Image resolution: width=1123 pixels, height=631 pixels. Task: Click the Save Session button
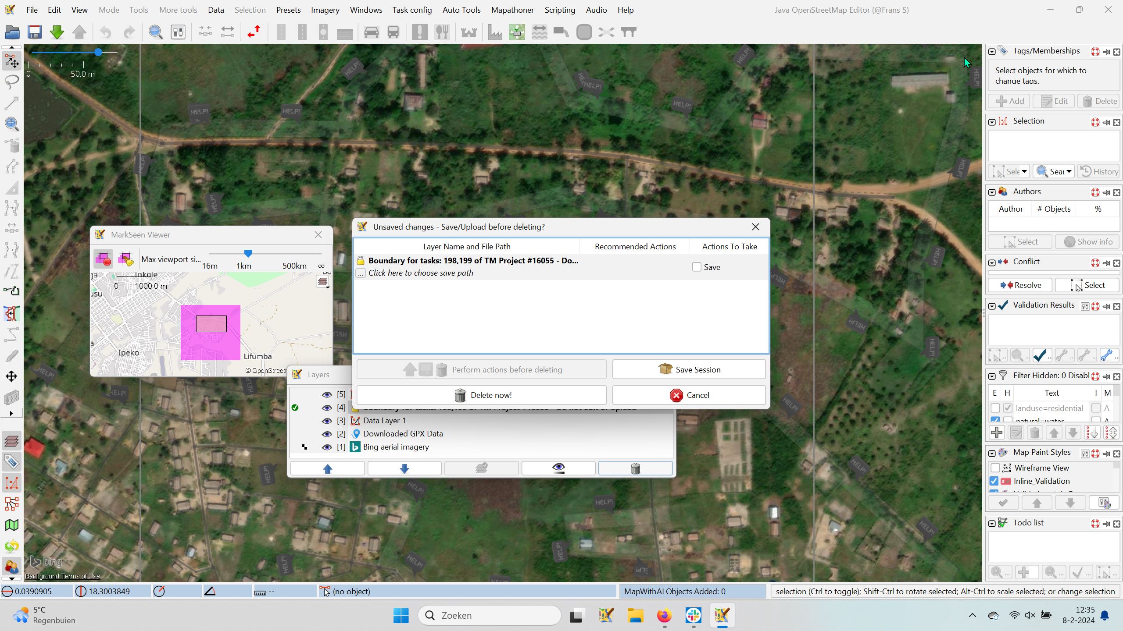689,369
